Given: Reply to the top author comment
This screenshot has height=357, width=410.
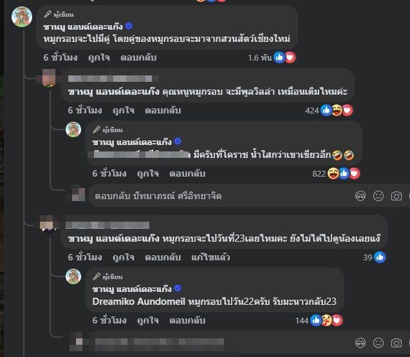Looking at the screenshot, I should (x=138, y=57).
